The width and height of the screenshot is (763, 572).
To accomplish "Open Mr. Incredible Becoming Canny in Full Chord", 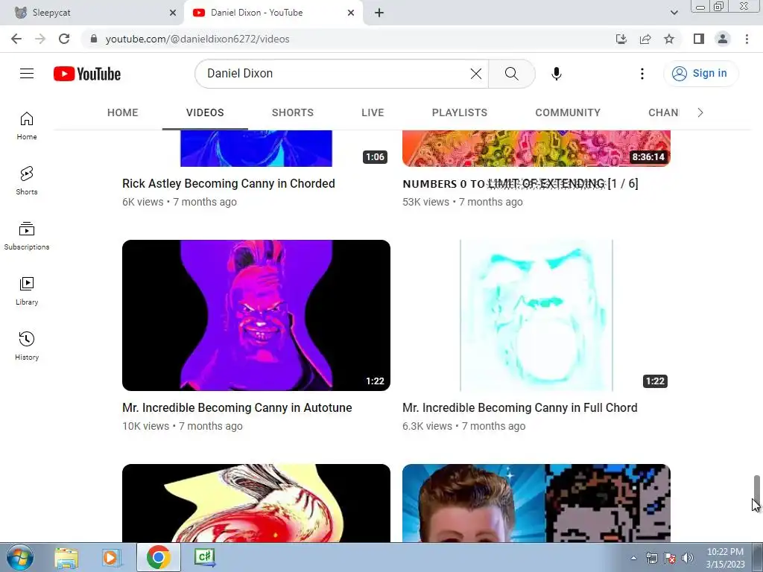I will tap(519, 407).
